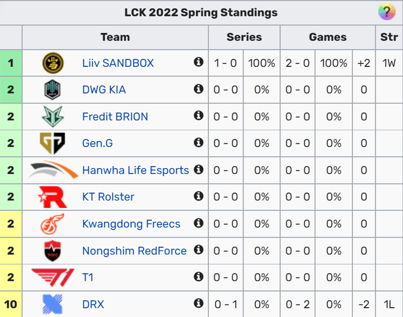Open the info icon for Hanwha Life Esports
Image resolution: width=403 pixels, height=317 pixels.
coord(198,169)
